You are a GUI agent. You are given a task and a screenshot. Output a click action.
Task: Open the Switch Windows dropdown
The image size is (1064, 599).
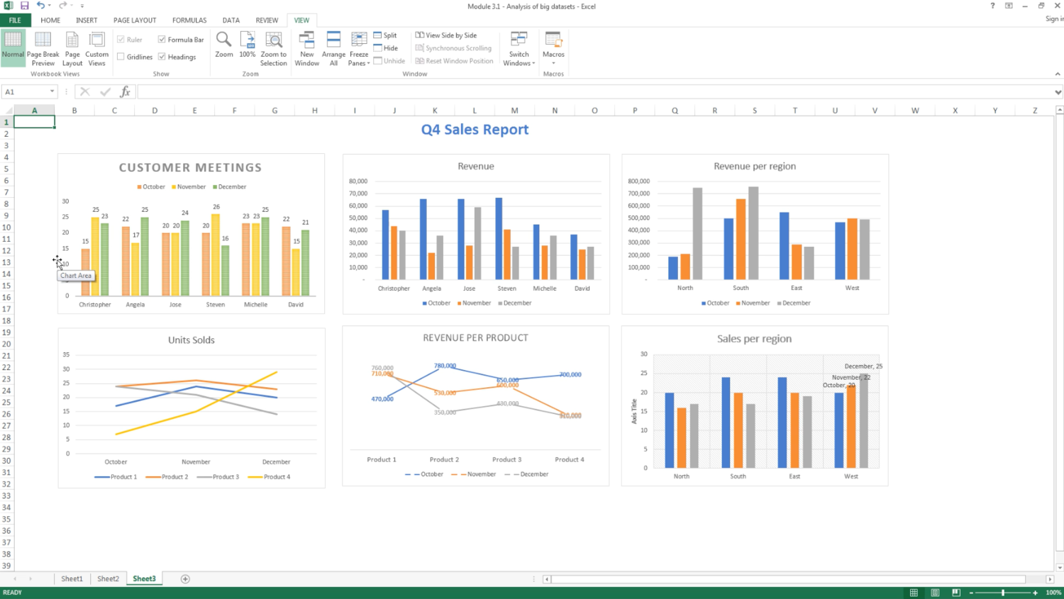(x=519, y=48)
